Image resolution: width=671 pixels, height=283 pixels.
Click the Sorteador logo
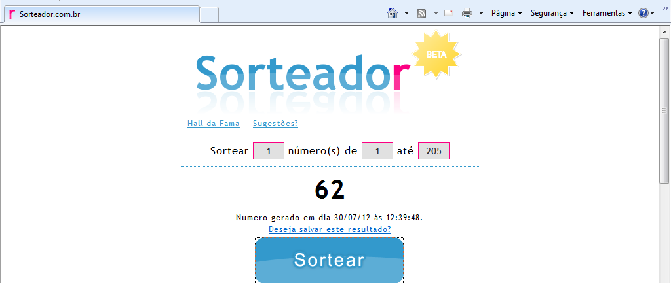303,73
